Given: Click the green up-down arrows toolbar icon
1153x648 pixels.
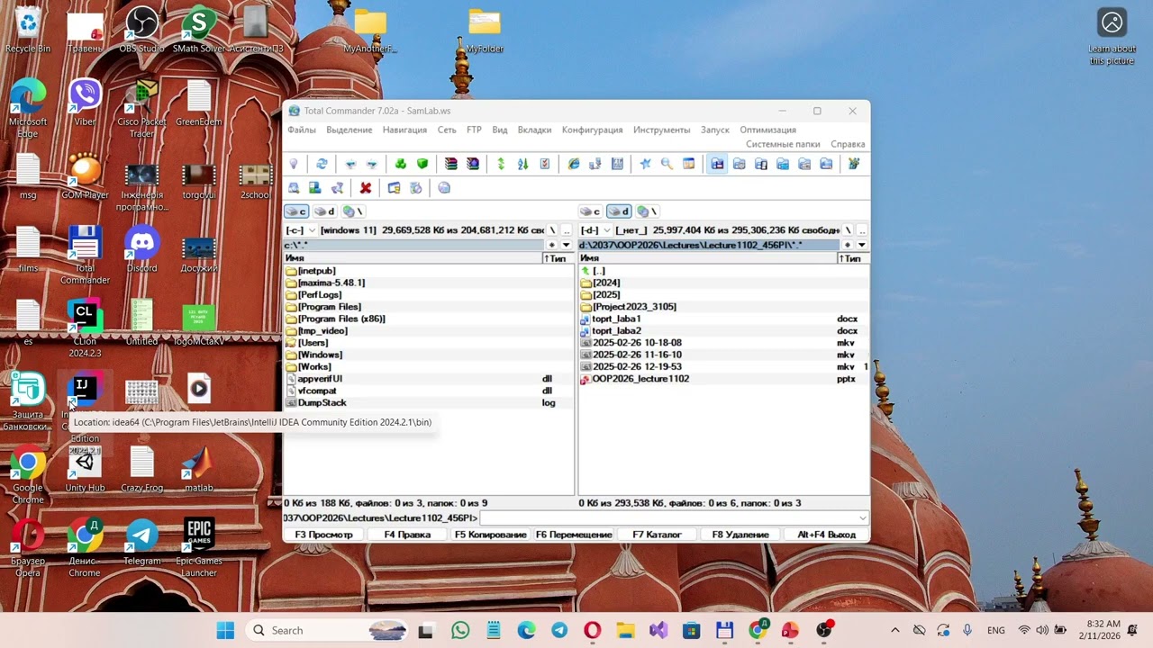Looking at the screenshot, I should (x=502, y=164).
